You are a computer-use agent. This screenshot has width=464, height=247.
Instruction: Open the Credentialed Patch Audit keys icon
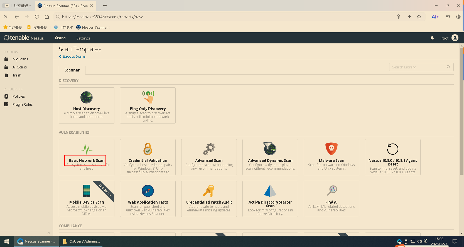[209, 191]
